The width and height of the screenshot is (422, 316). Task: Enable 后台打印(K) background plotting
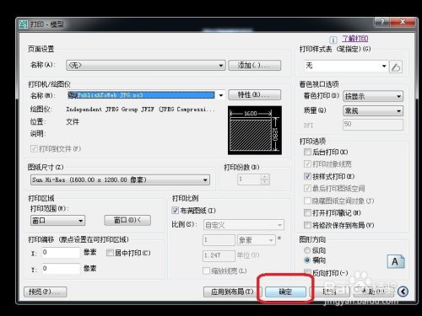[x=307, y=152]
